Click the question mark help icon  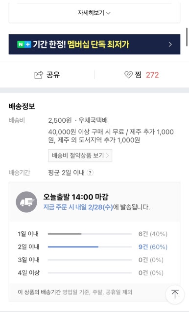[x=90, y=173]
